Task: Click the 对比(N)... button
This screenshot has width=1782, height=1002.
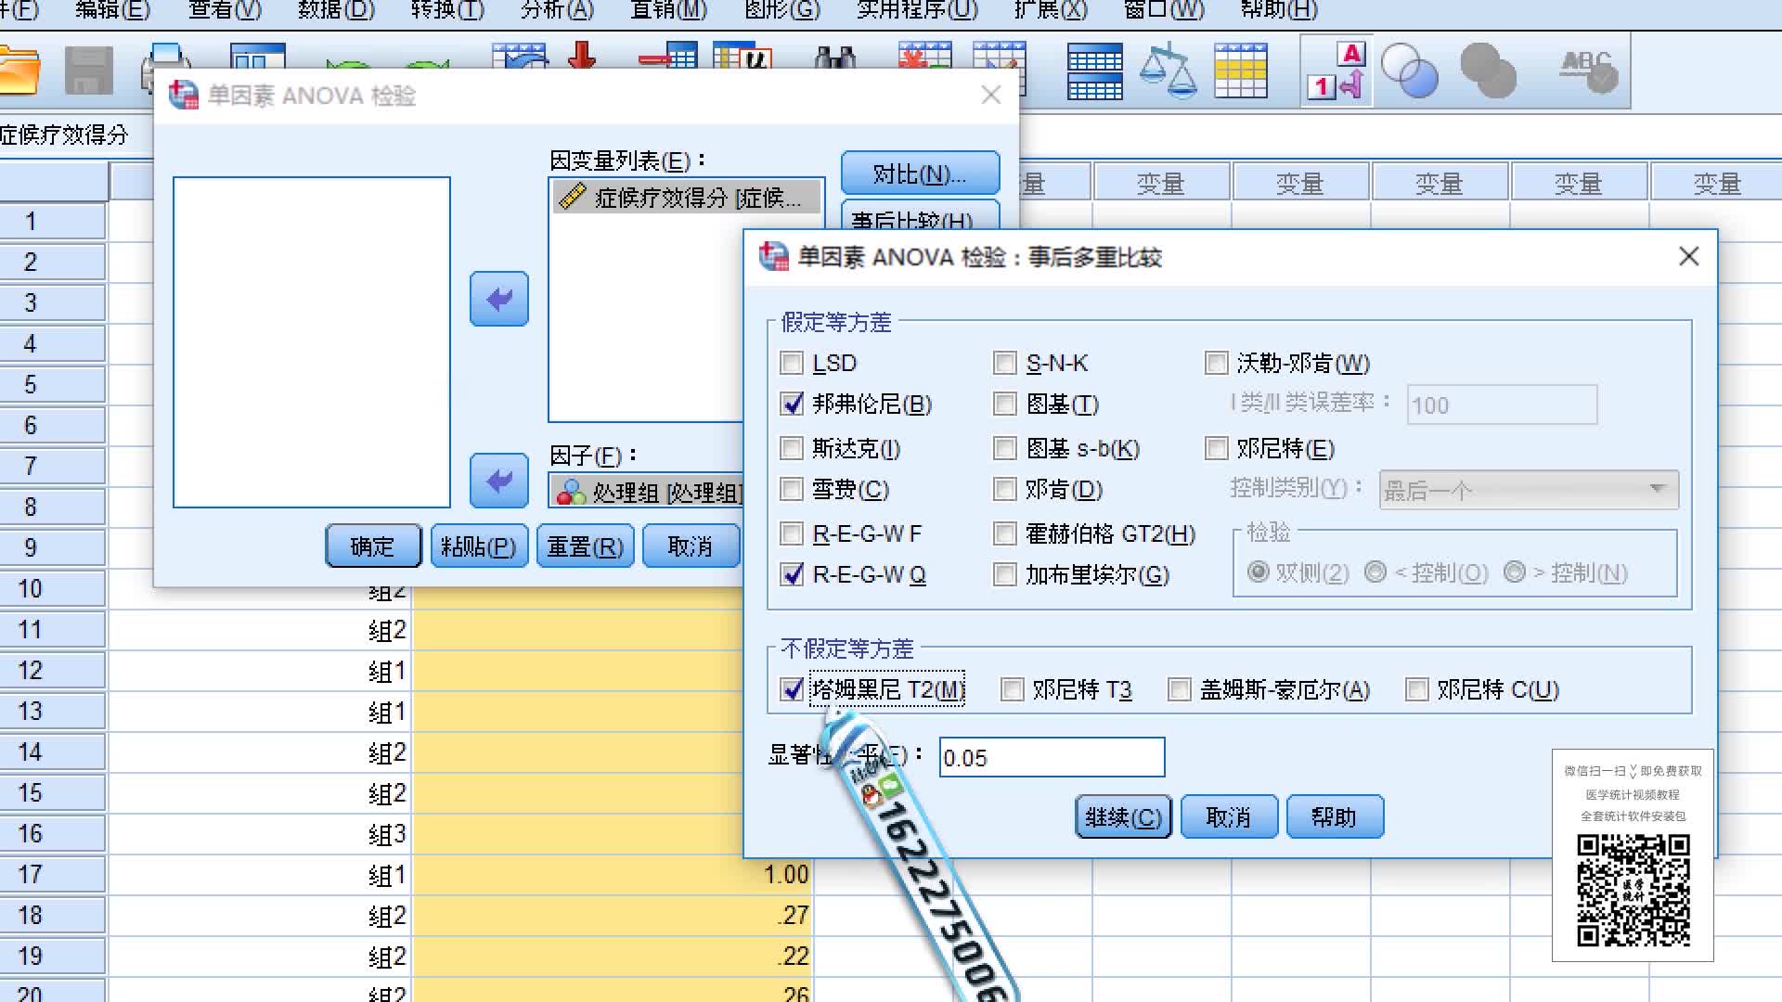Action: point(920,174)
